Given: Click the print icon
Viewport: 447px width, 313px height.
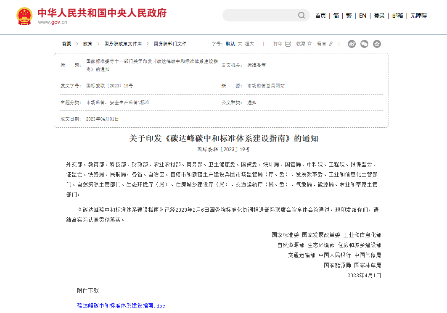Looking at the screenshot, I should click(x=288, y=44).
